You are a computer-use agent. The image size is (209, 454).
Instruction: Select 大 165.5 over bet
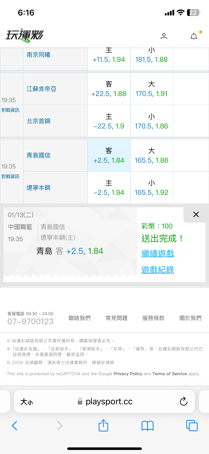(151, 155)
